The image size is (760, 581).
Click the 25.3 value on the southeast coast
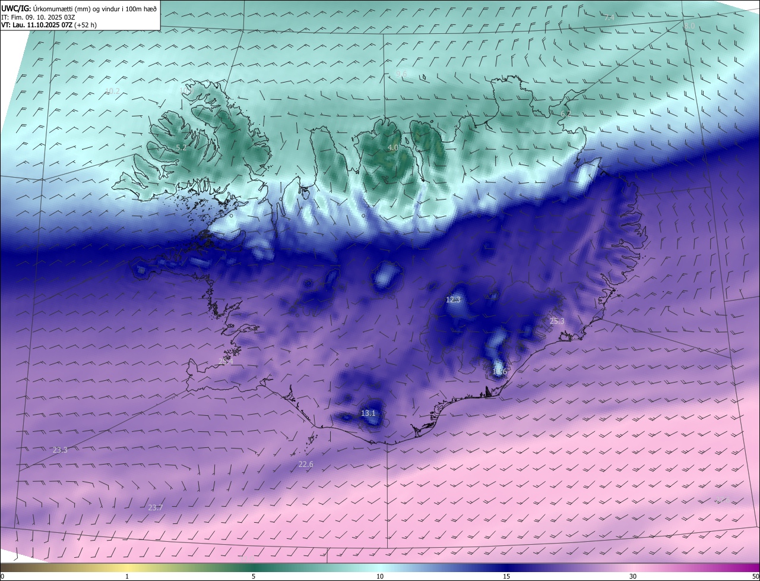[x=557, y=321]
